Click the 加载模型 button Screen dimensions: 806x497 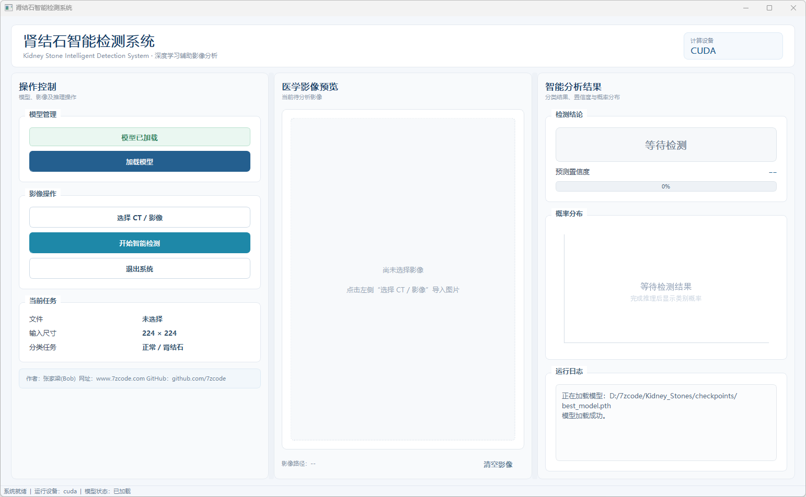140,161
